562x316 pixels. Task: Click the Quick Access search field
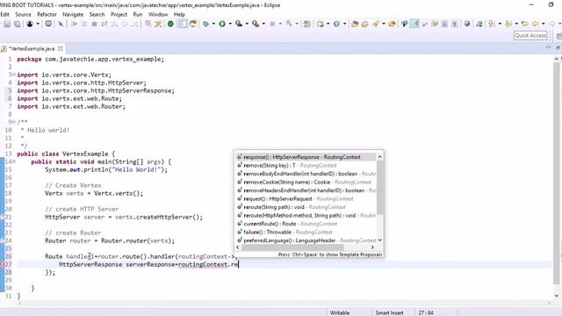[530, 35]
